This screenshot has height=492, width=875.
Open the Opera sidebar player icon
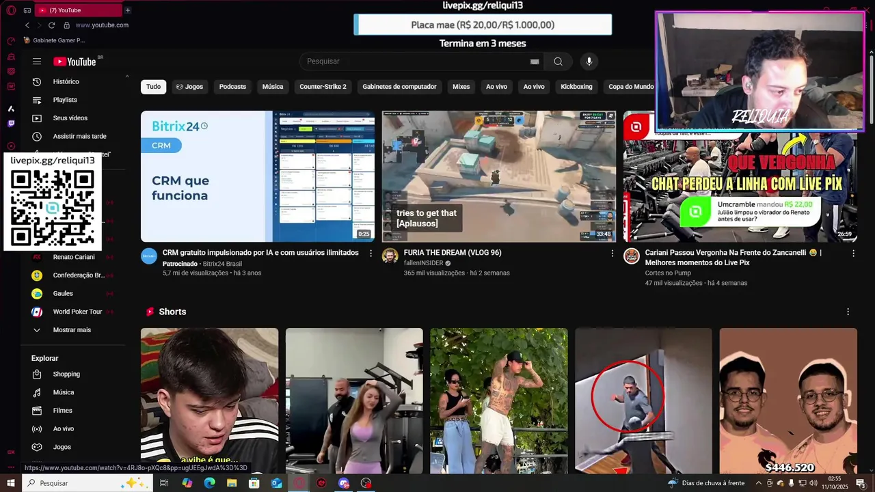tap(11, 146)
